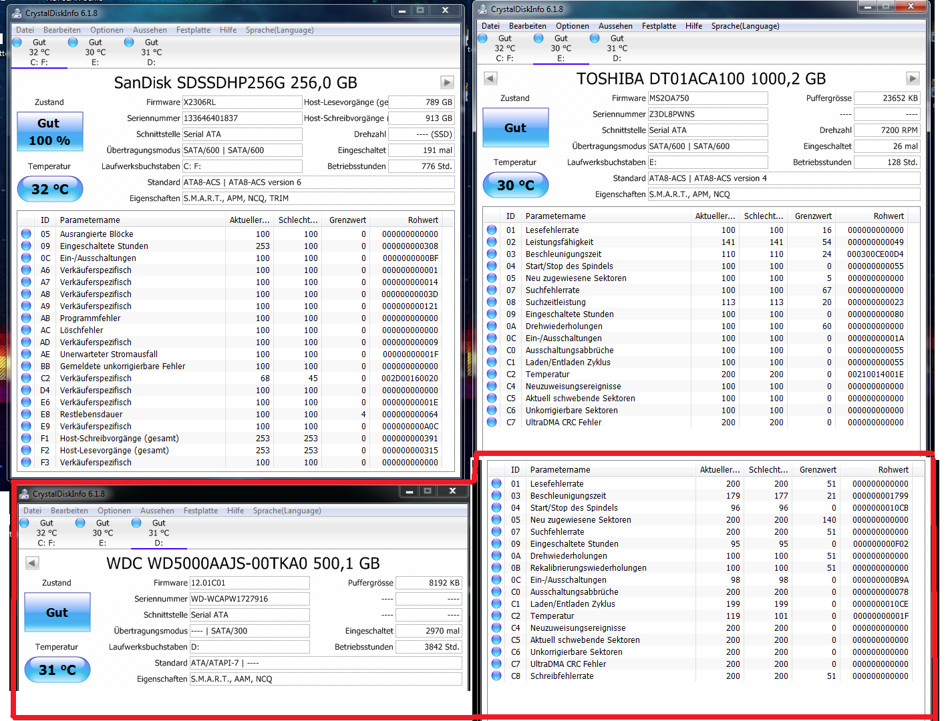Click status orb for Schreibfehlerrate row

click(x=496, y=676)
